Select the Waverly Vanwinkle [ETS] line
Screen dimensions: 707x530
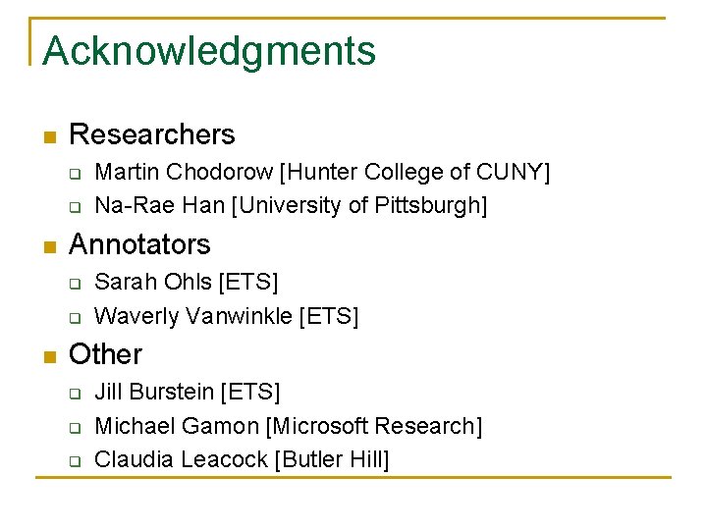226,316
